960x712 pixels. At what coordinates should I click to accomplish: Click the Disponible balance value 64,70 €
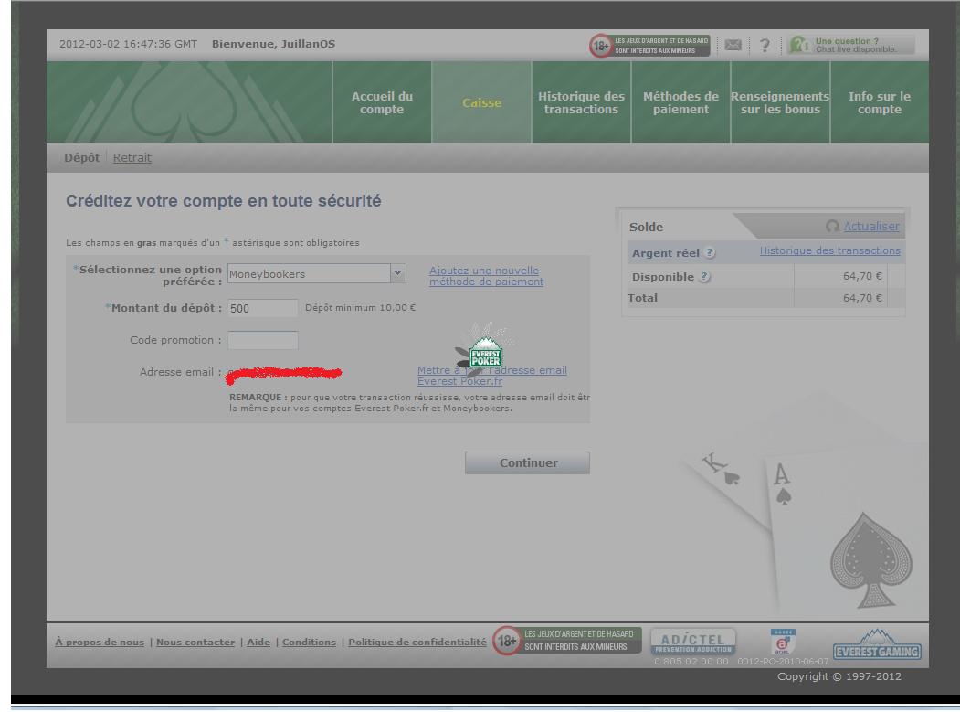862,276
